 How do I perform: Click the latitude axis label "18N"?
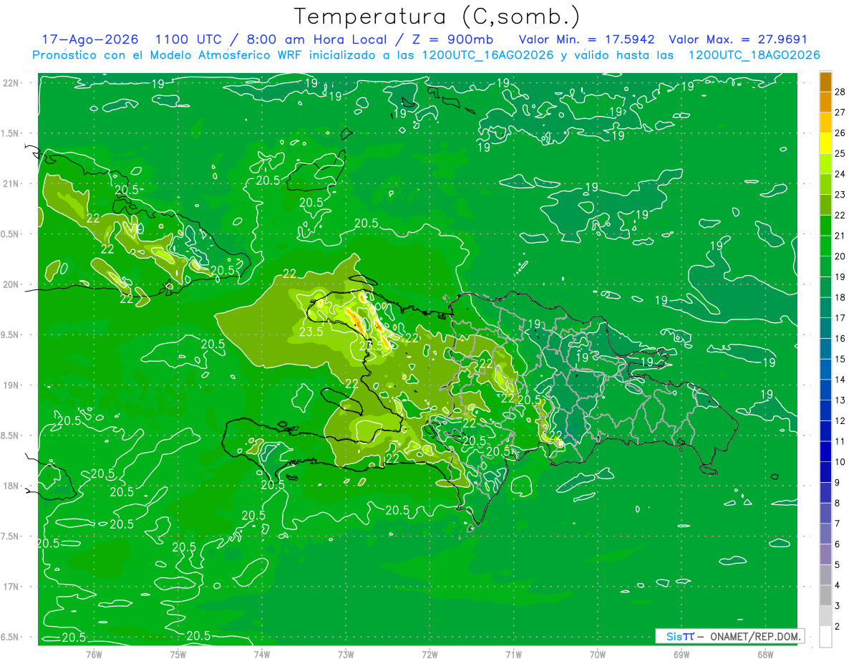pos(10,486)
